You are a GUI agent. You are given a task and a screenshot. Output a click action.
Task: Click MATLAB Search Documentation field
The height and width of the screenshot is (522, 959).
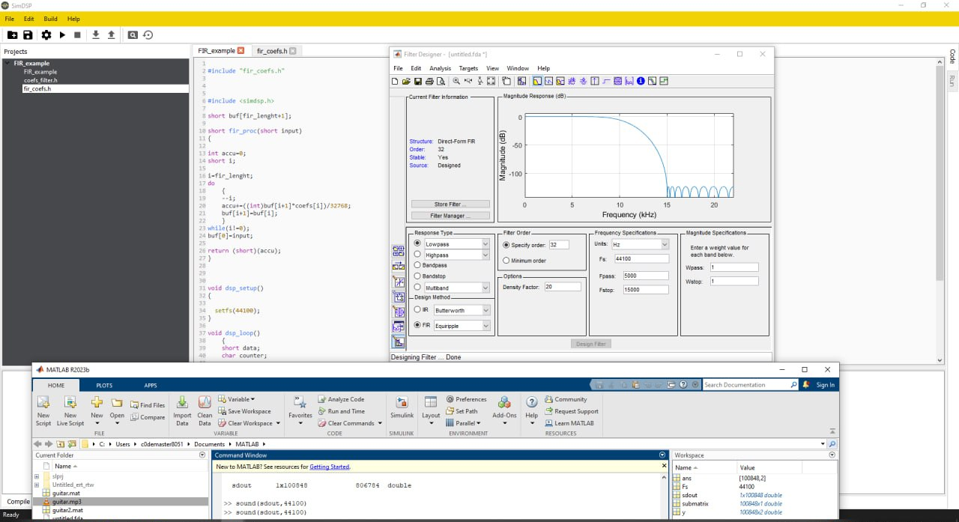751,384
